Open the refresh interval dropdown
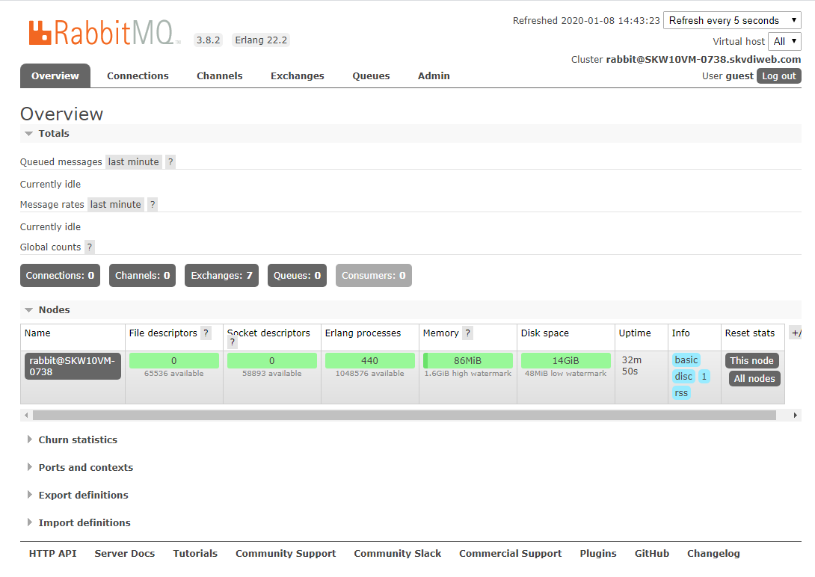 (x=732, y=20)
